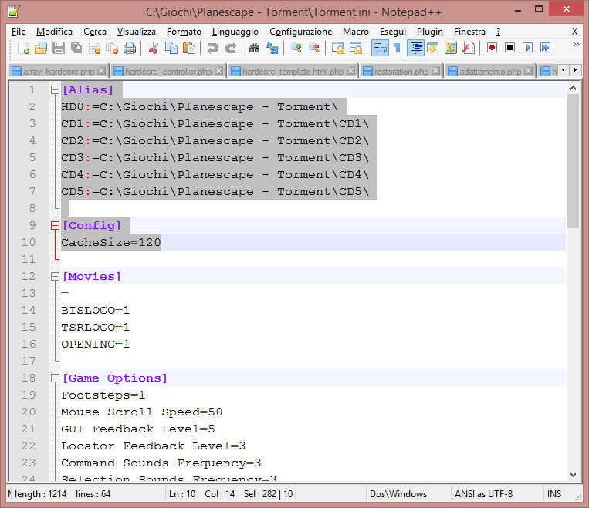The image size is (589, 508).
Task: Open the File menu
Action: coord(19,32)
